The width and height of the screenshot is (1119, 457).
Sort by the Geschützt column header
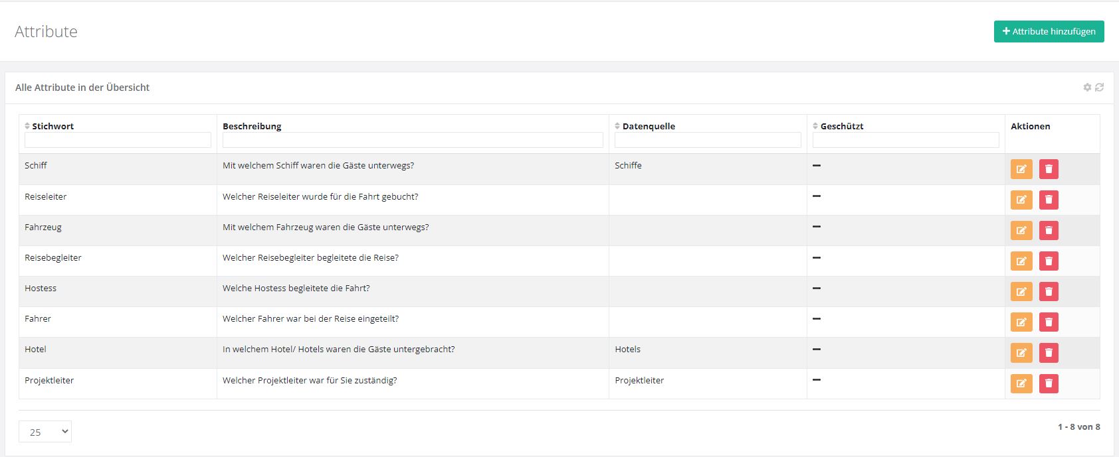pyautogui.click(x=841, y=126)
